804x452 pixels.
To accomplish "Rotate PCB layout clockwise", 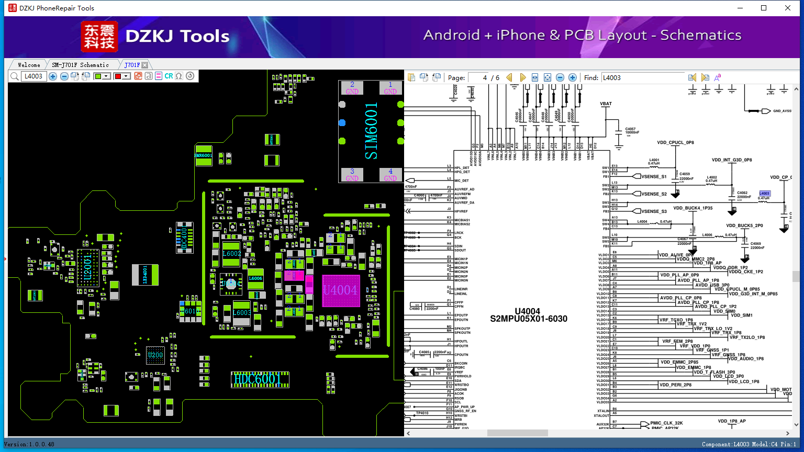I will [x=74, y=76].
